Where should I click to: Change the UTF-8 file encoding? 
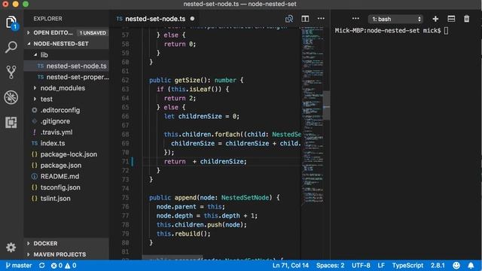tap(361, 266)
